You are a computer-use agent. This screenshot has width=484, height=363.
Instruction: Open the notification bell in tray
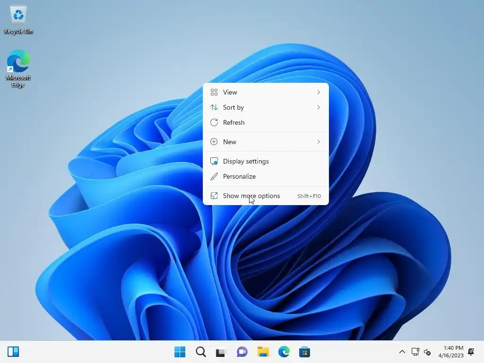coord(471,352)
